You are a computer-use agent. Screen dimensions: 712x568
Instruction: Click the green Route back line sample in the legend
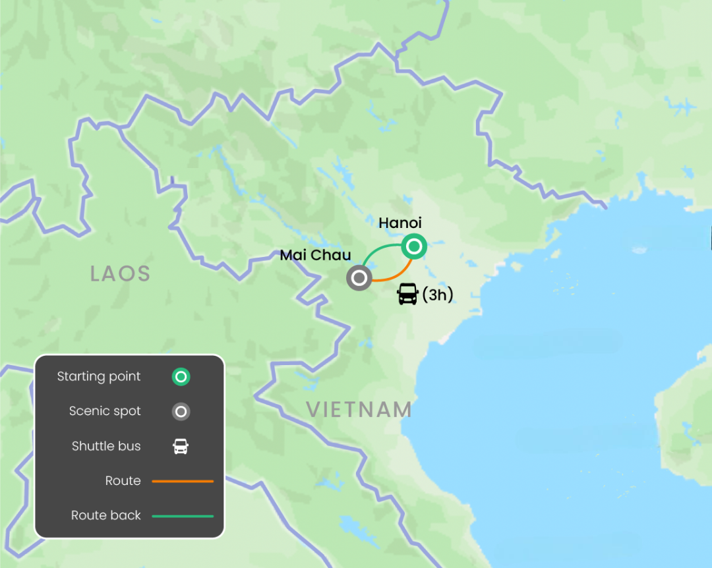tap(183, 516)
